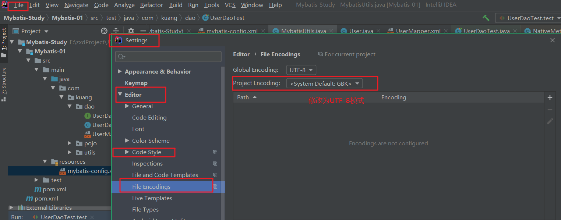Open the Global Encoding UTF-8 dropdown
Screen dimensions: 561x220
tap(301, 70)
